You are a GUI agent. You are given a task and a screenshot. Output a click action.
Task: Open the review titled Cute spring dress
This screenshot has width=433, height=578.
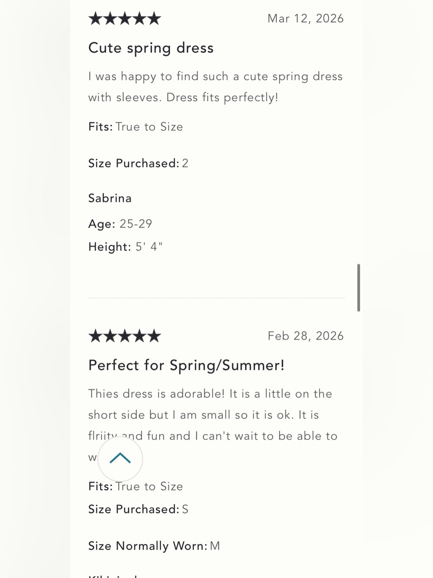pos(151,48)
